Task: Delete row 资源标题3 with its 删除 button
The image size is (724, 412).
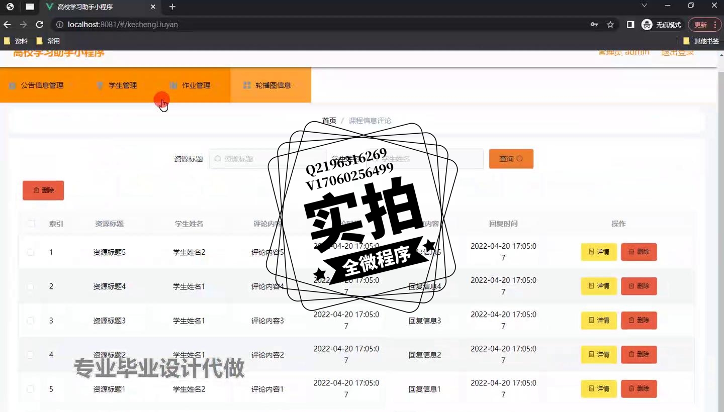Action: [x=639, y=321]
